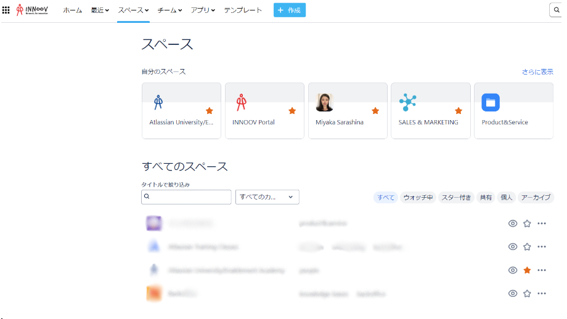Toggle watch eye for the second listed space
This screenshot has height=319, width=567.
(512, 247)
